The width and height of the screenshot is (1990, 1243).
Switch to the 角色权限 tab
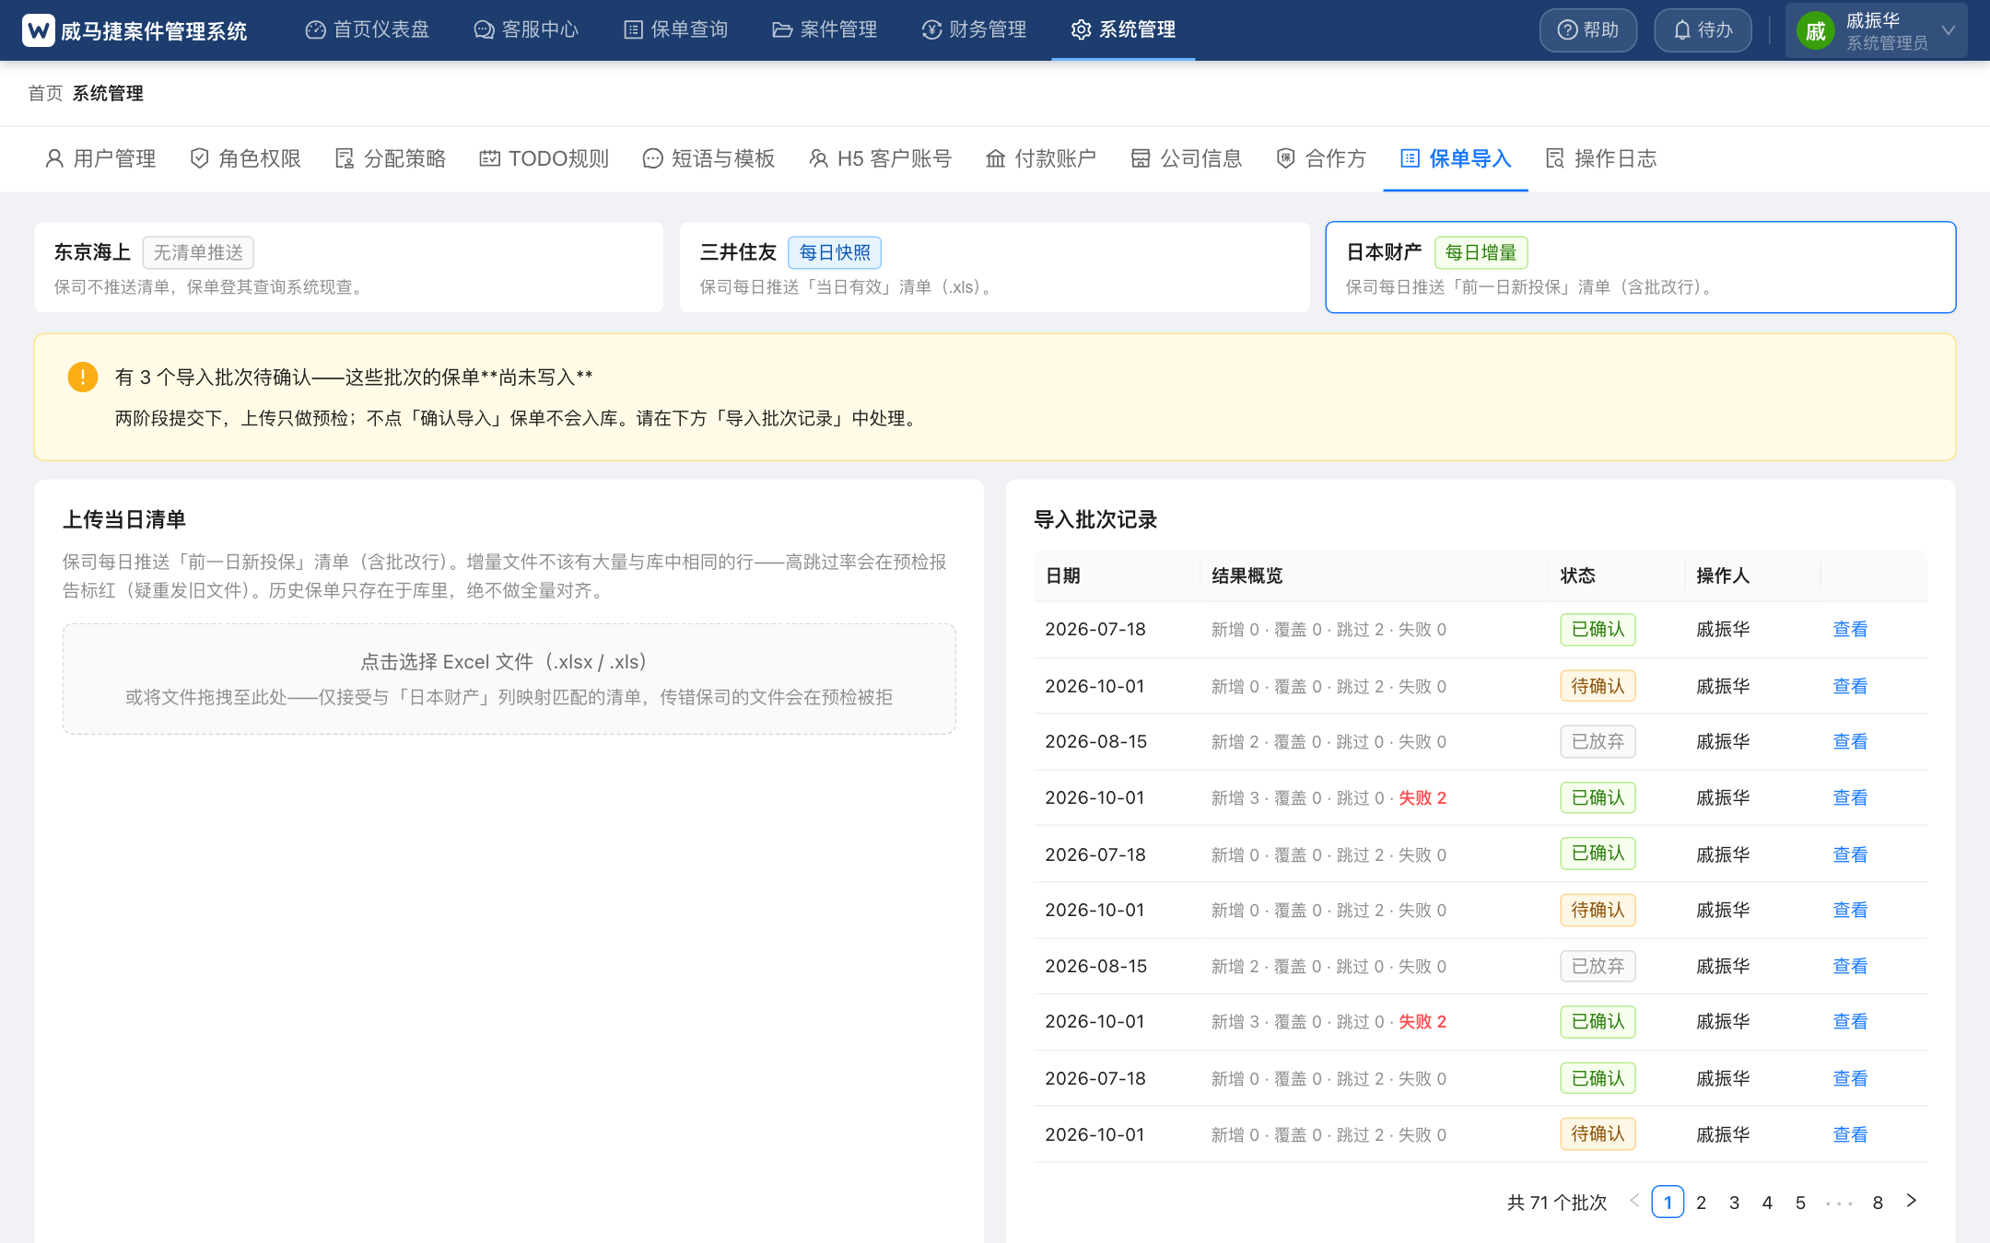[245, 158]
